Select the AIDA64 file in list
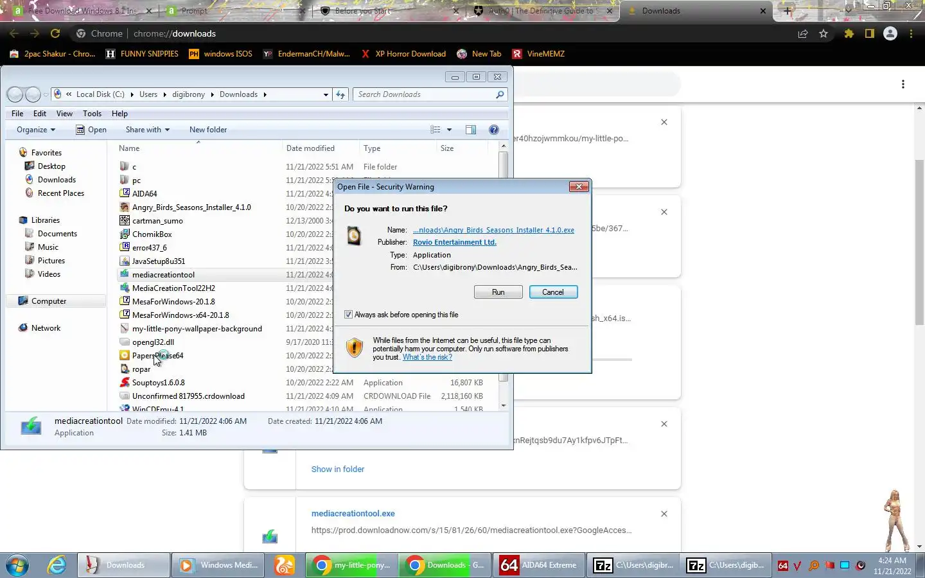Screen dimensions: 925x578 click(x=145, y=193)
